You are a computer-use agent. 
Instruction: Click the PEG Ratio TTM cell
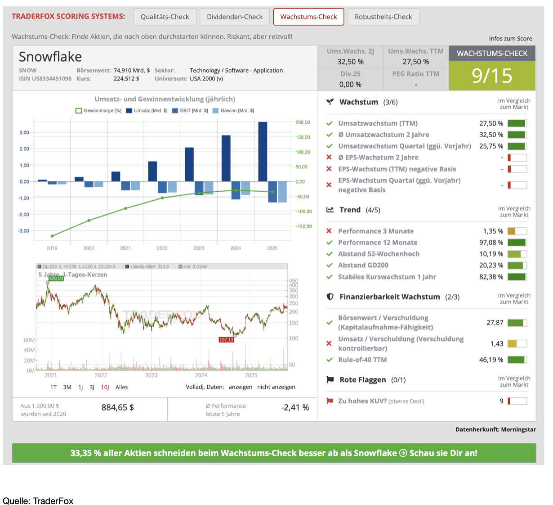pos(416,79)
